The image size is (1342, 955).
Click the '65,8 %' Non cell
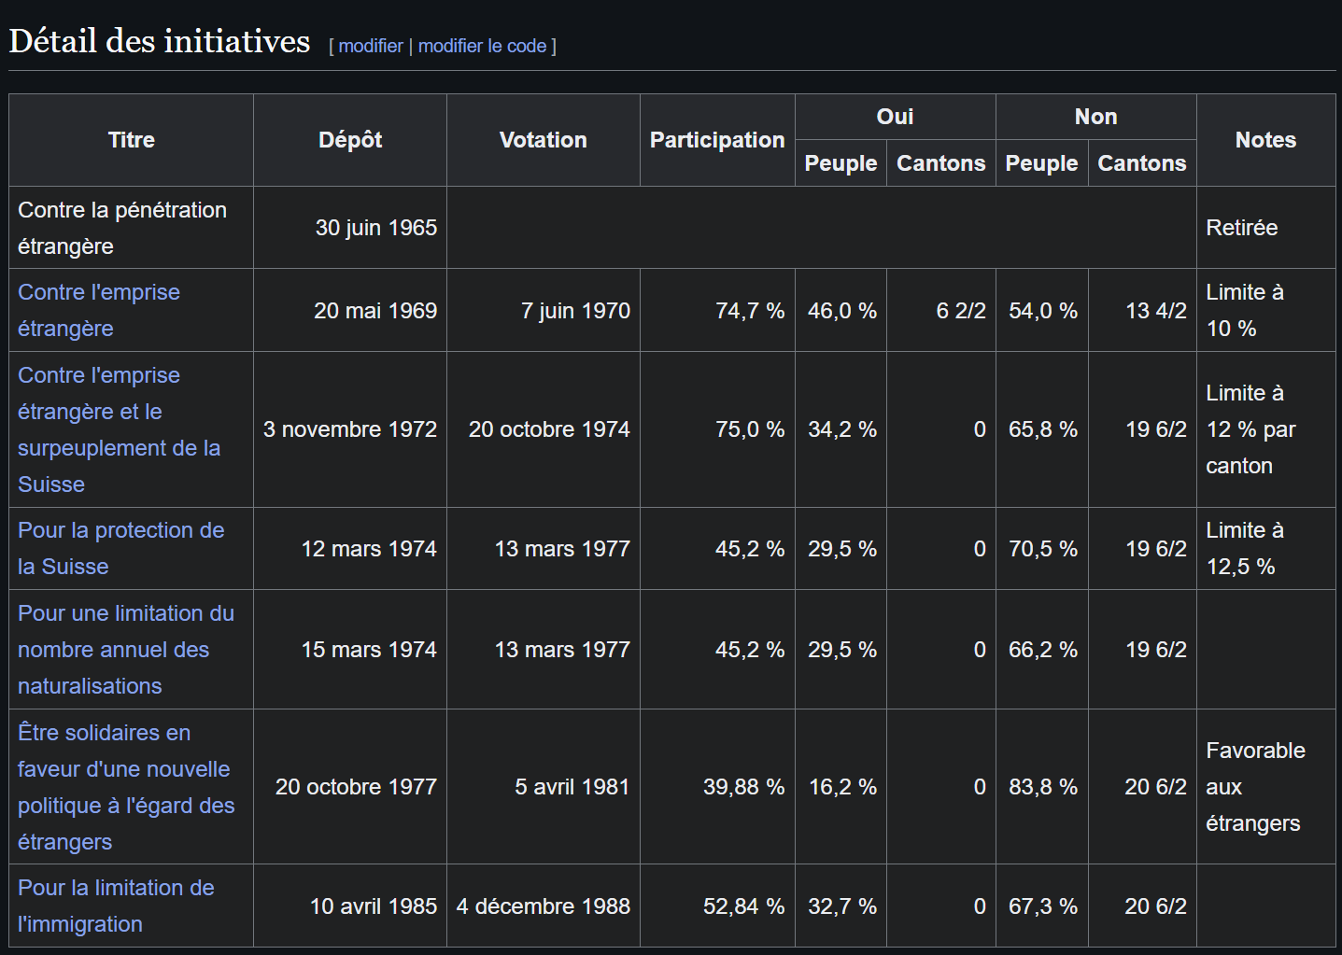pyautogui.click(x=1042, y=429)
